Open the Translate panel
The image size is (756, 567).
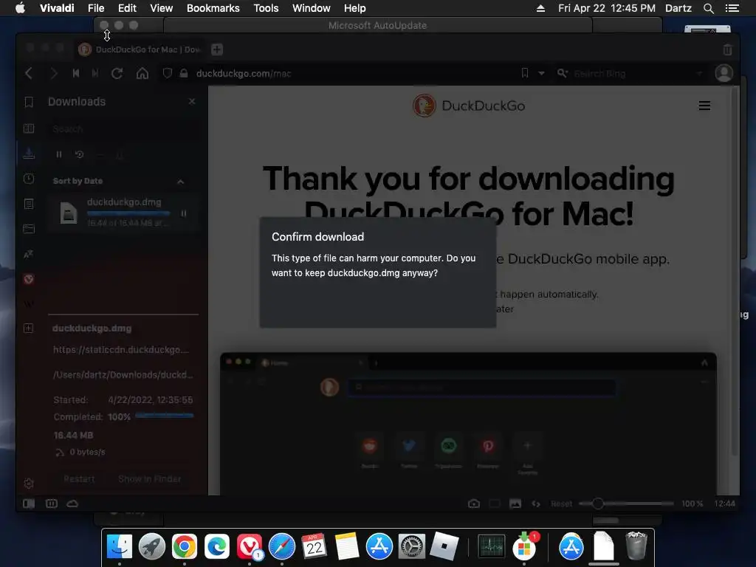coord(29,254)
